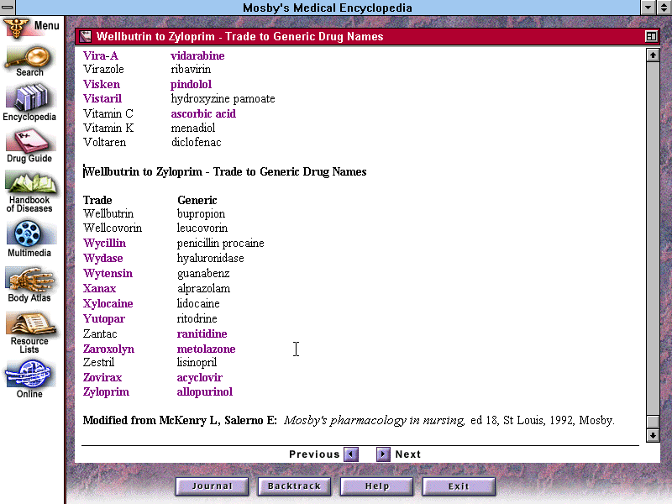Screen dimensions: 672x504
Task: Open the Vira-A link
Action: (x=101, y=55)
